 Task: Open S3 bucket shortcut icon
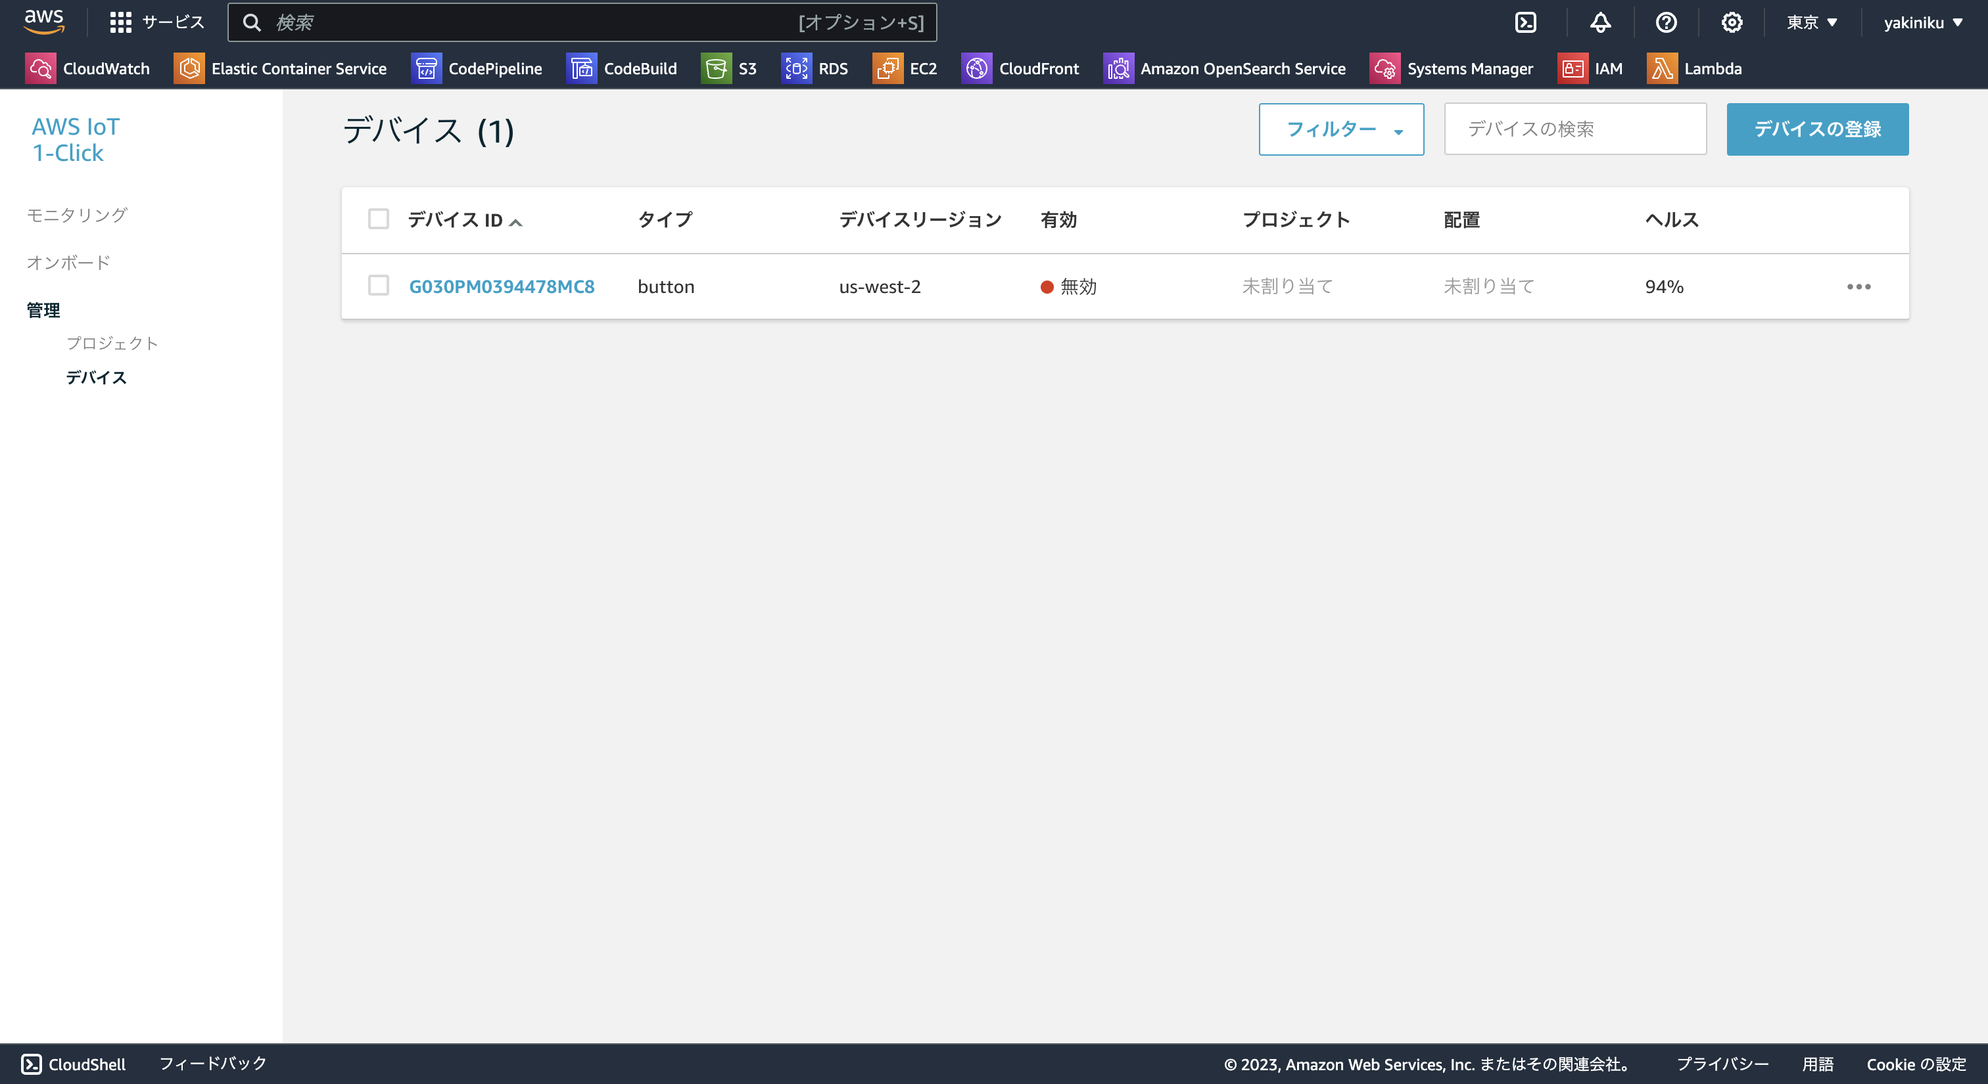(716, 68)
